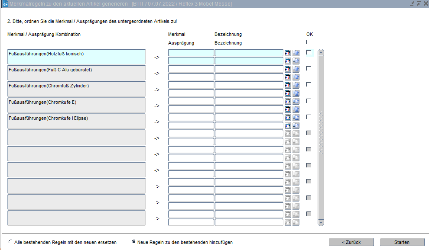This screenshot has width=429, height=250.
Task: Click the scrollbar down arrow
Action: pyautogui.click(x=321, y=222)
